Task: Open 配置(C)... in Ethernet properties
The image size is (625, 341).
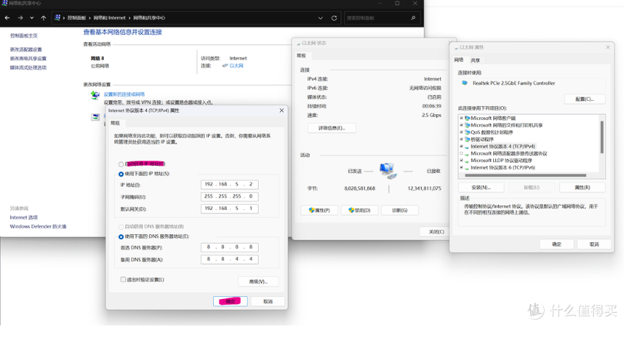Action: pyautogui.click(x=584, y=99)
